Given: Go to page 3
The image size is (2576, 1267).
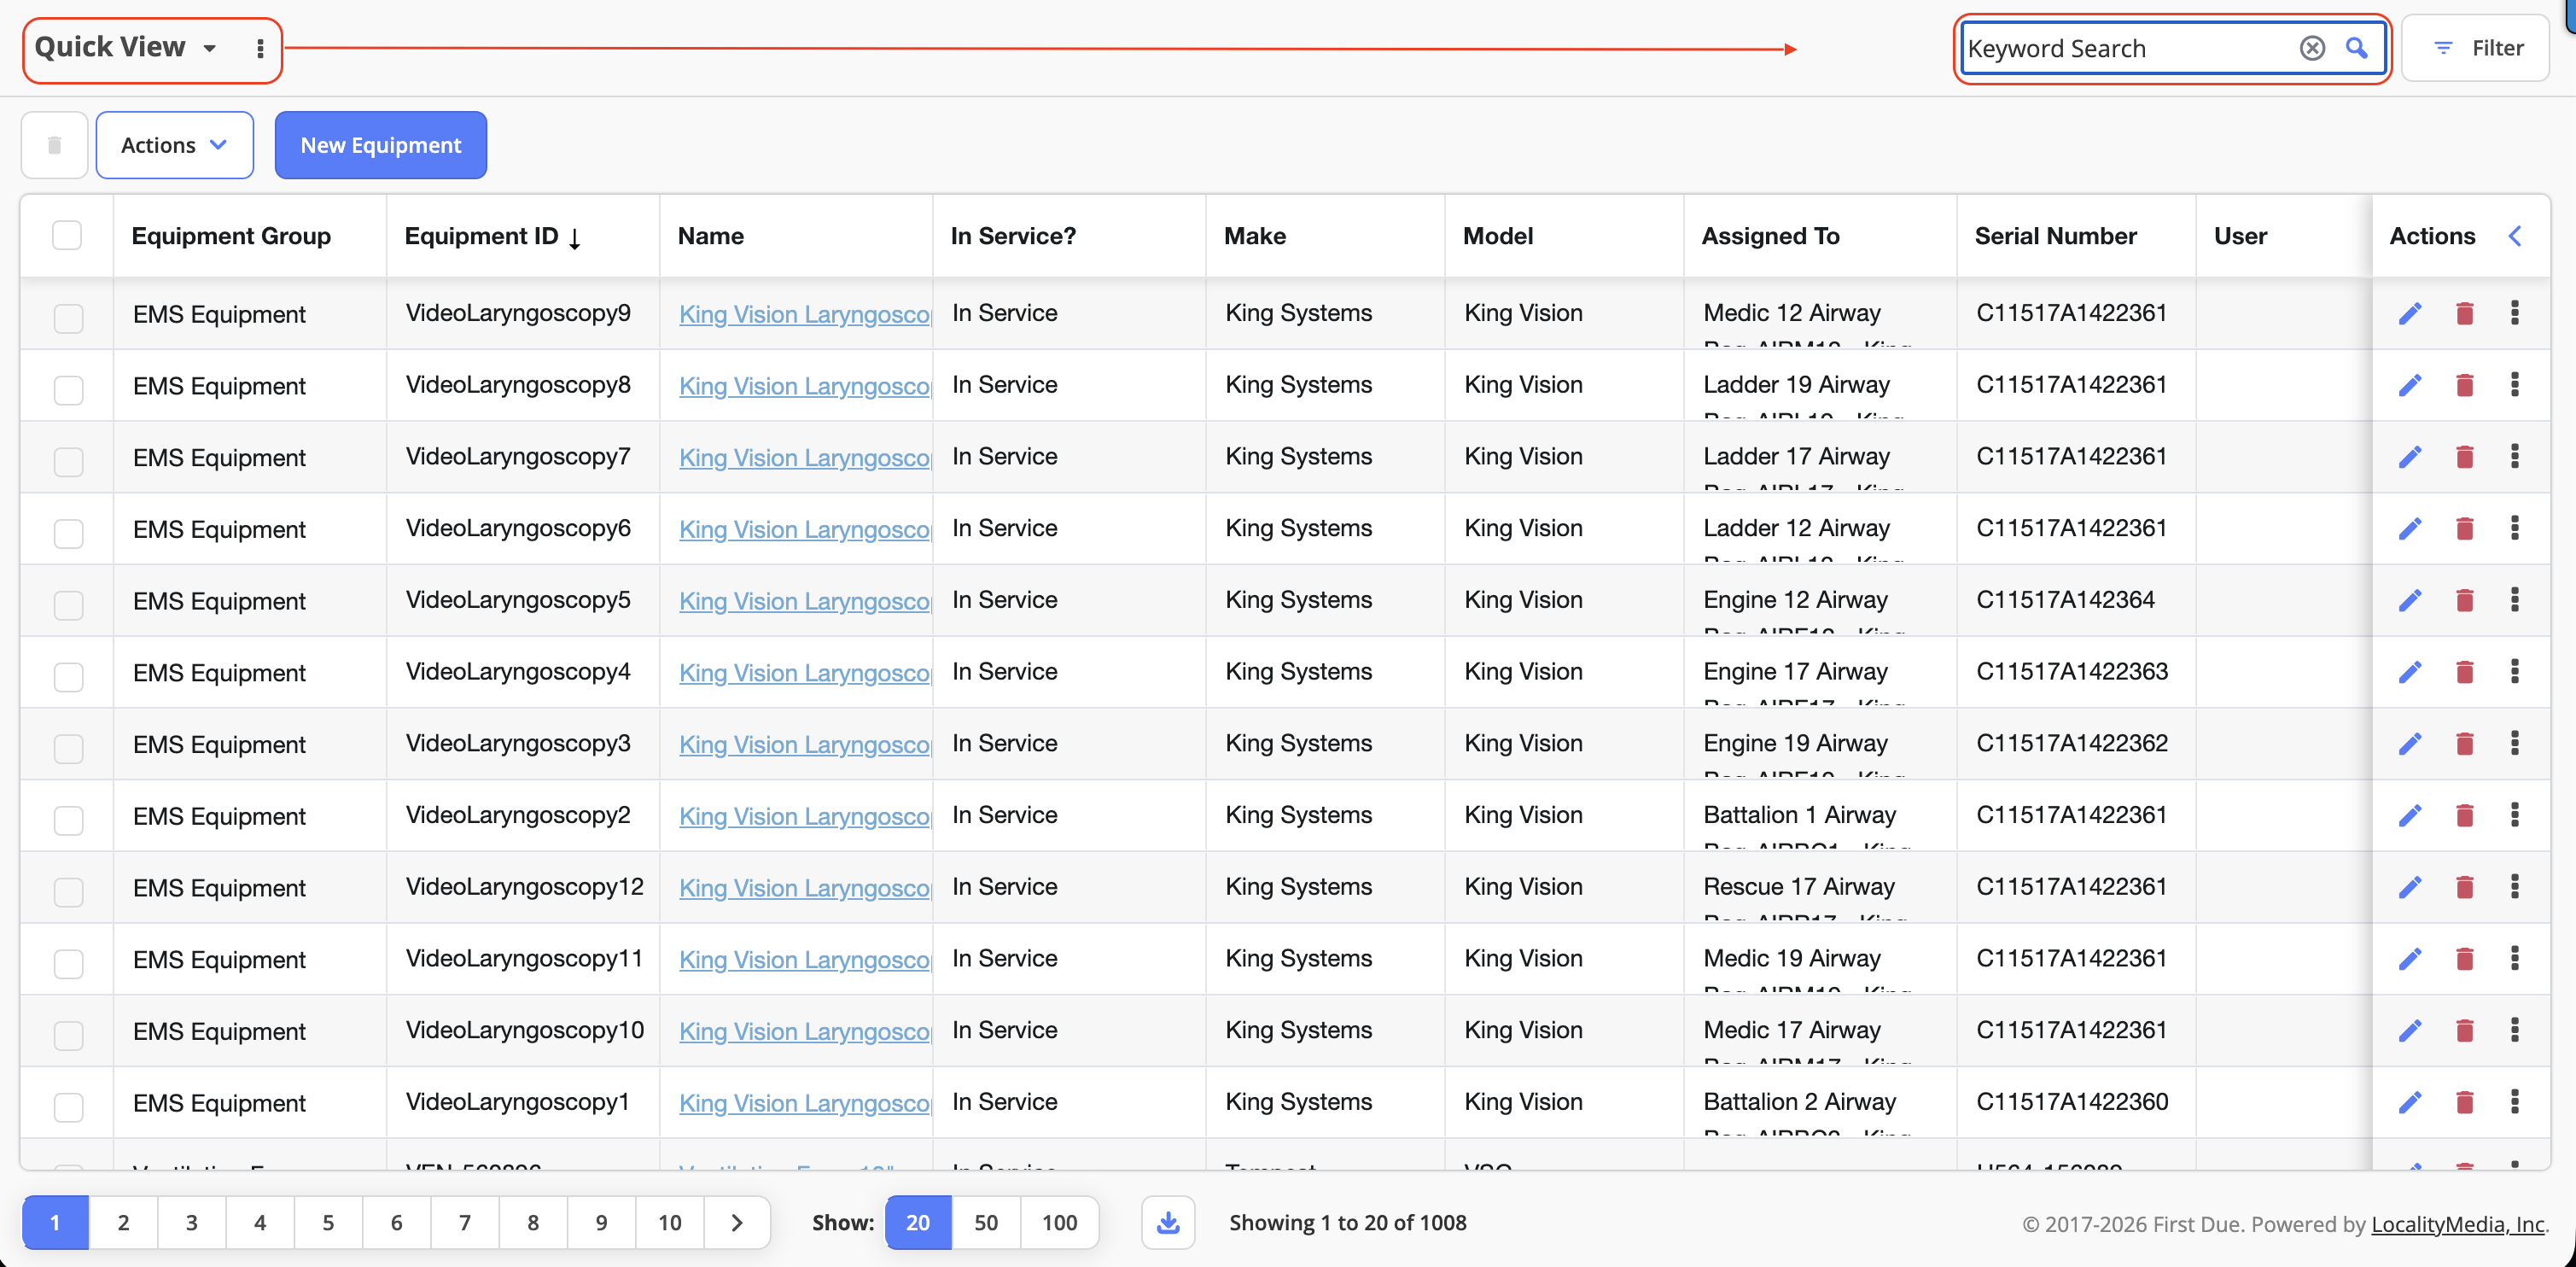Looking at the screenshot, I should coord(192,1222).
